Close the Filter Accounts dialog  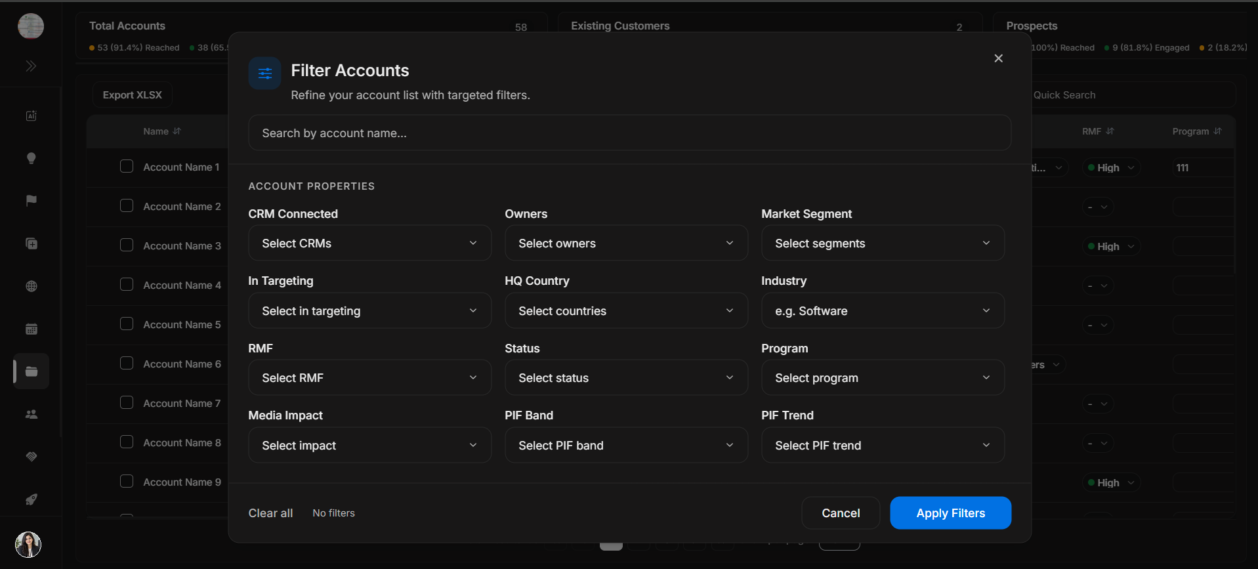(998, 58)
